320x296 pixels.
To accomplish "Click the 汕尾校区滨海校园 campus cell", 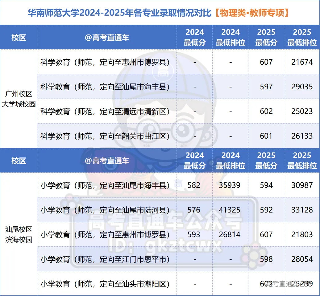I will click(19, 234).
